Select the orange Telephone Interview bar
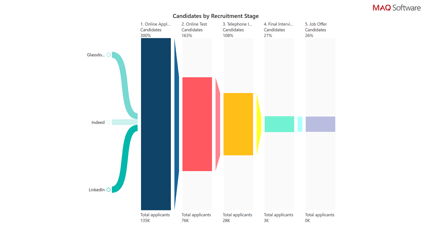Viewport: 426px width, 239px height. 238,124
